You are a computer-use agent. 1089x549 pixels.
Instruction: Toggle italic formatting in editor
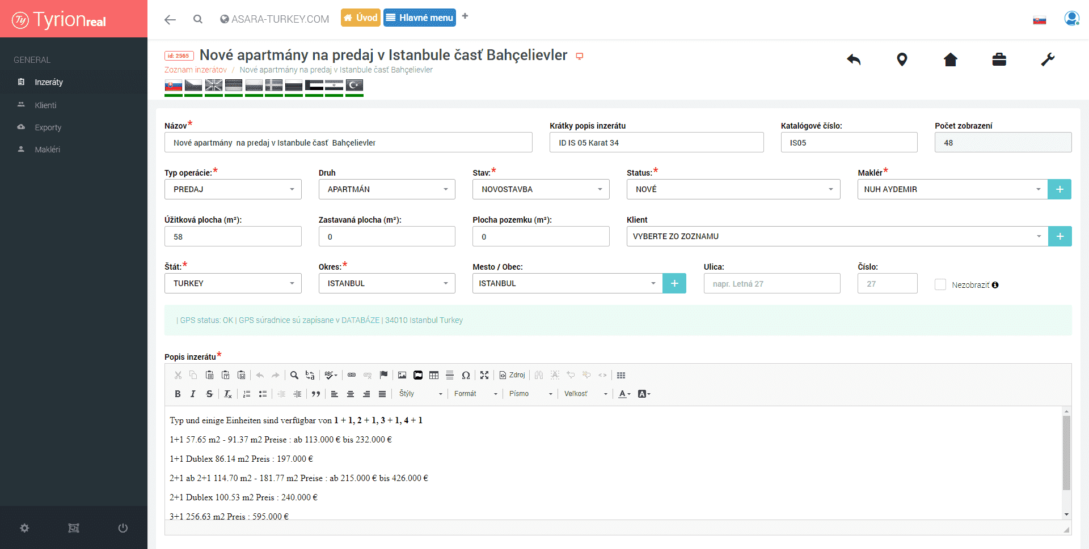[x=193, y=394]
